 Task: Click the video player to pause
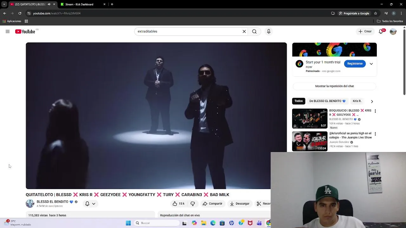(x=156, y=116)
